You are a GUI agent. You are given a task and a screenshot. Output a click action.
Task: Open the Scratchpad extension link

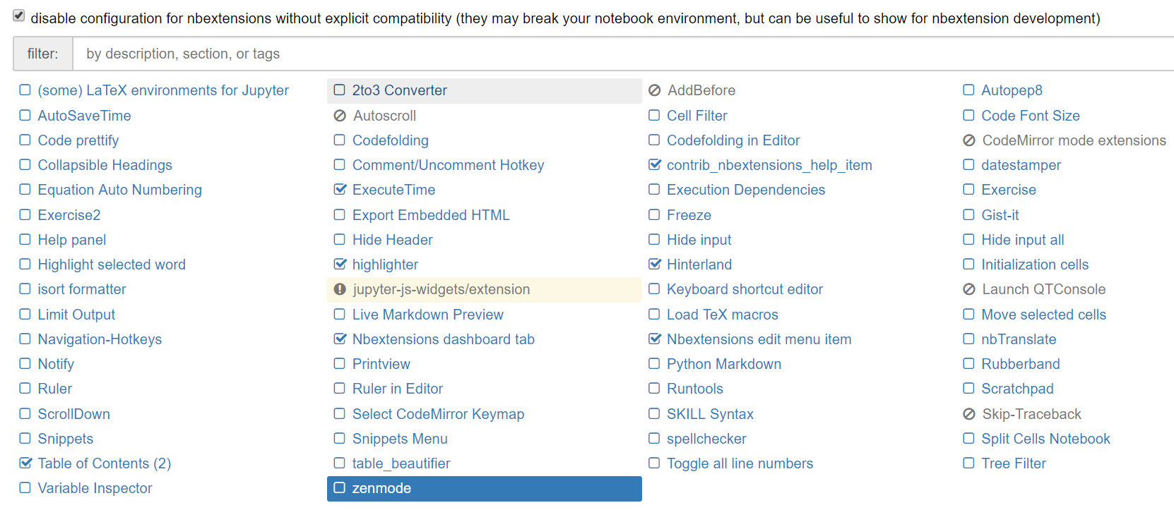click(x=1017, y=389)
